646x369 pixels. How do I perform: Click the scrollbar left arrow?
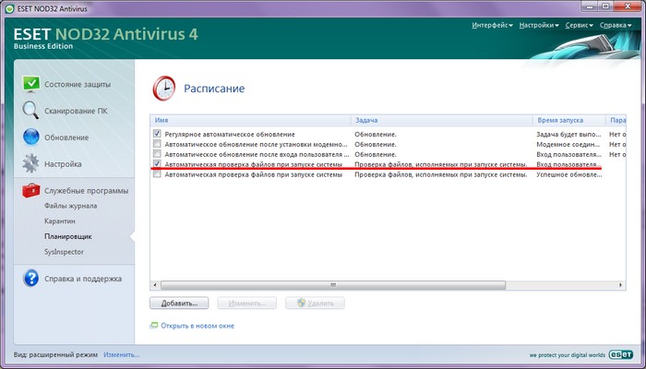click(x=155, y=285)
